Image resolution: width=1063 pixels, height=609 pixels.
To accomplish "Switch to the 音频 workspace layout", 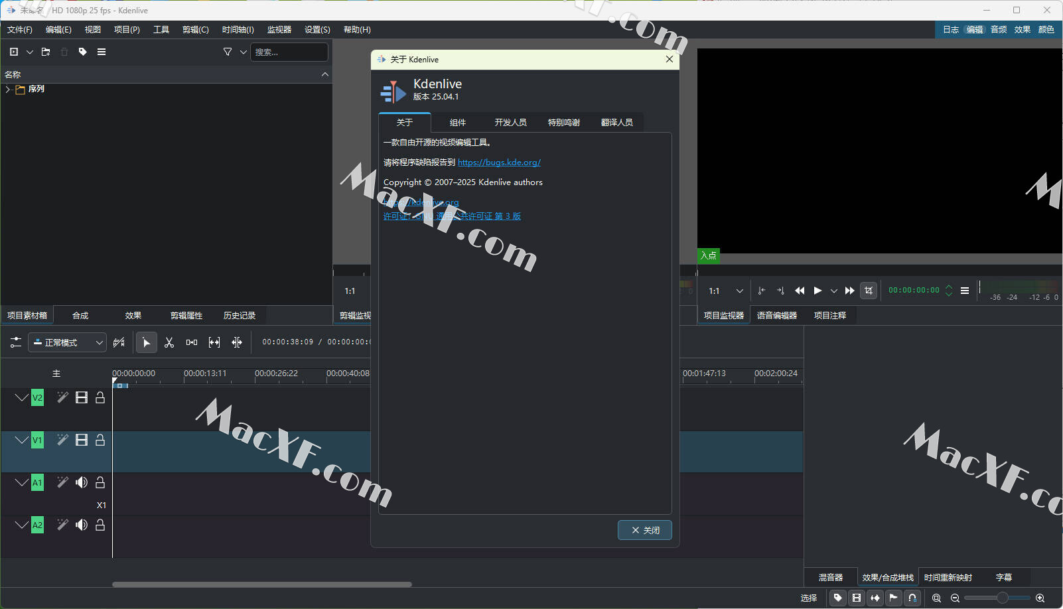I will (x=999, y=30).
